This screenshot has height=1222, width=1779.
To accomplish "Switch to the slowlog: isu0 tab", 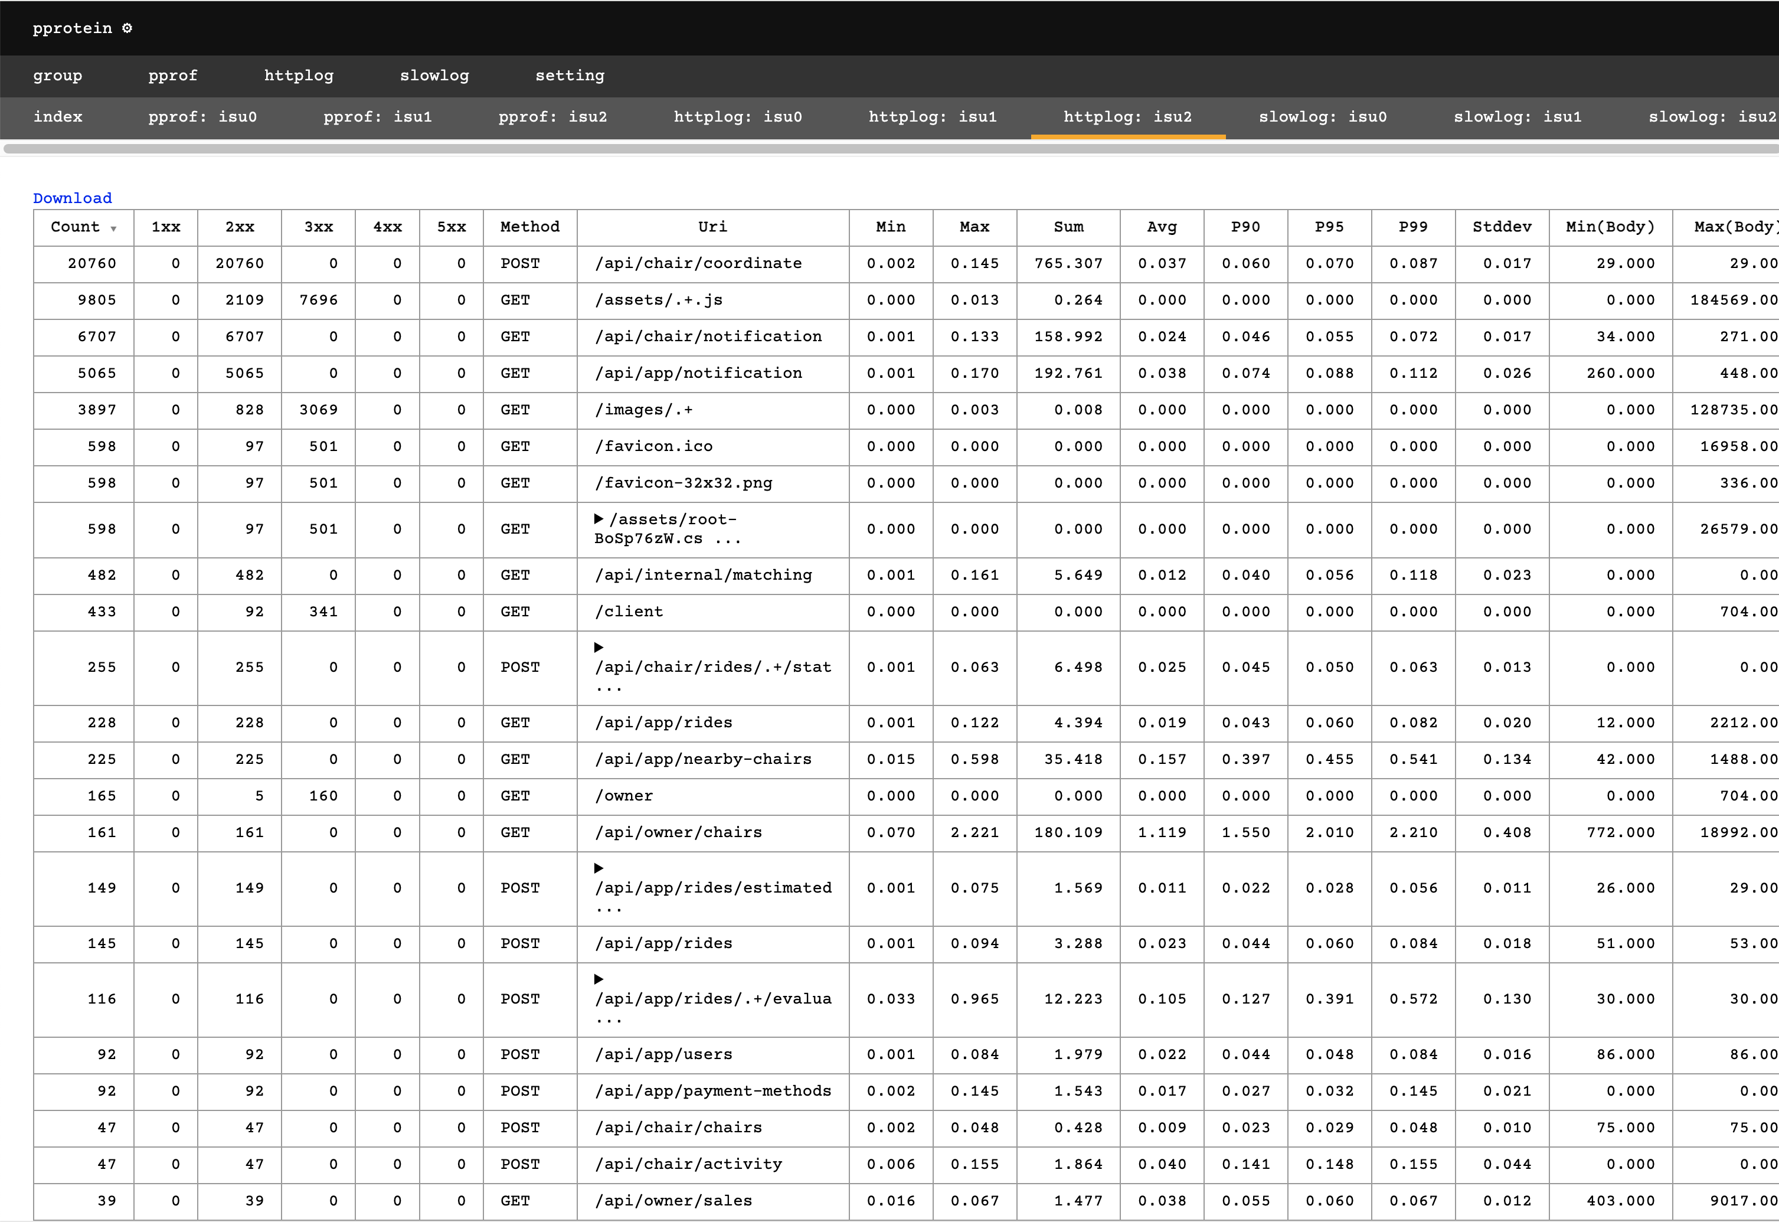I will pos(1323,117).
